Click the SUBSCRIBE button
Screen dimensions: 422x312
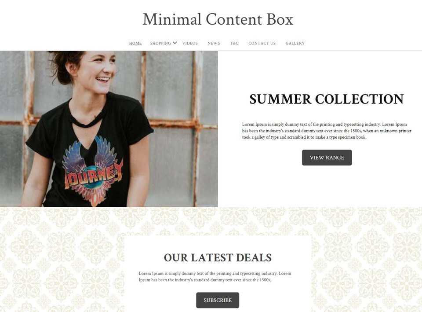218,300
